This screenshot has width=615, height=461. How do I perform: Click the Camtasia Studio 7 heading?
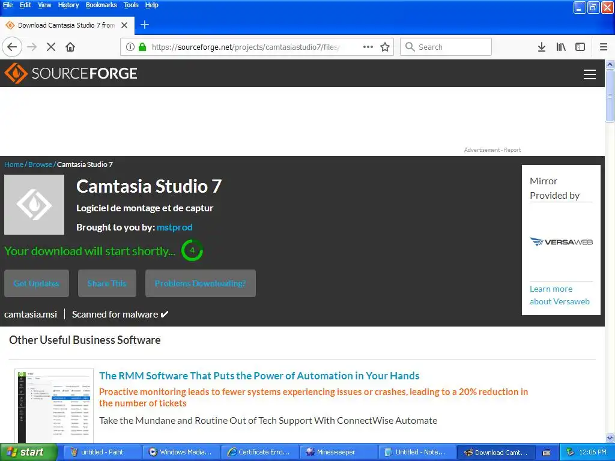(x=149, y=186)
